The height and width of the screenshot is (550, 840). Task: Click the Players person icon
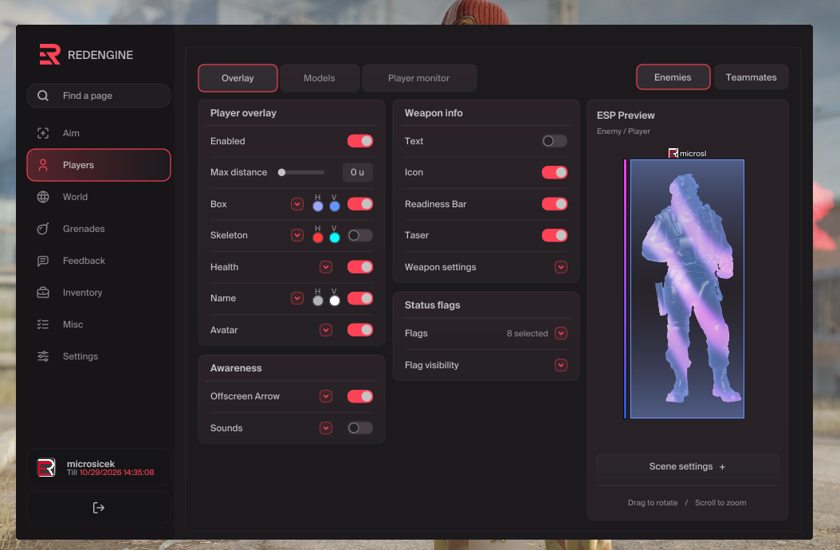click(x=43, y=165)
